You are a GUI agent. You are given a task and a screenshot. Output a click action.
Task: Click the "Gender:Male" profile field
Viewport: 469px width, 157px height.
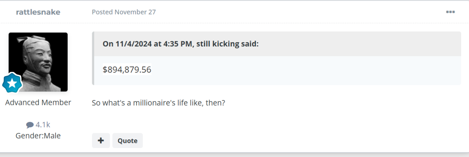(38, 136)
